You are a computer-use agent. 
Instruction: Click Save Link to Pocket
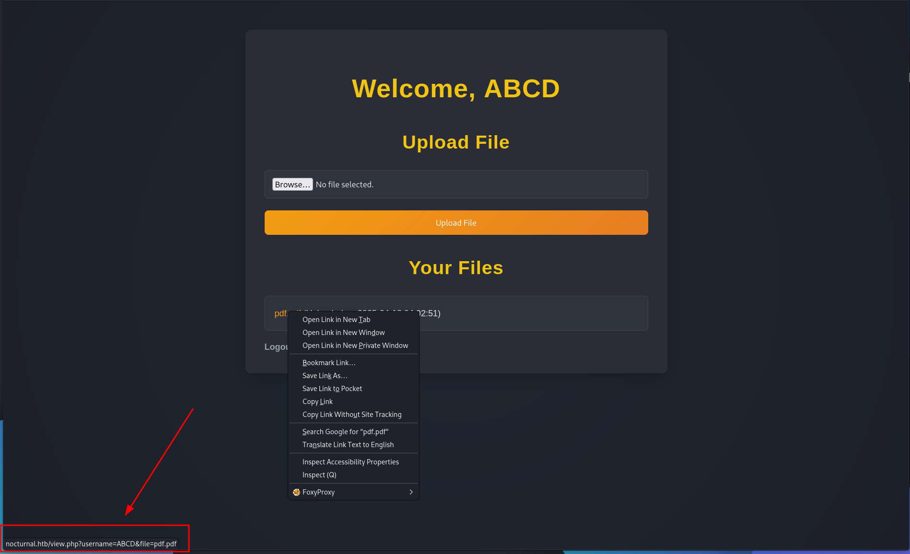click(x=332, y=389)
